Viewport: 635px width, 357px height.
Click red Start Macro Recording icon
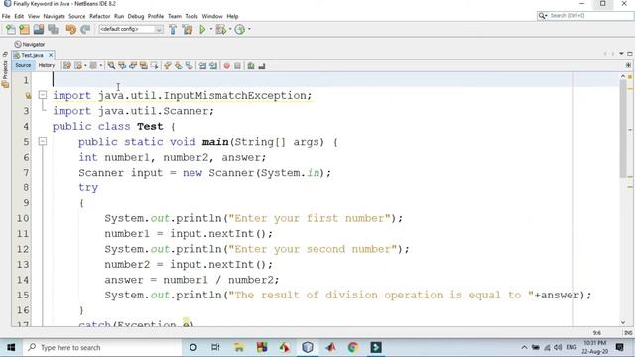coord(227,66)
